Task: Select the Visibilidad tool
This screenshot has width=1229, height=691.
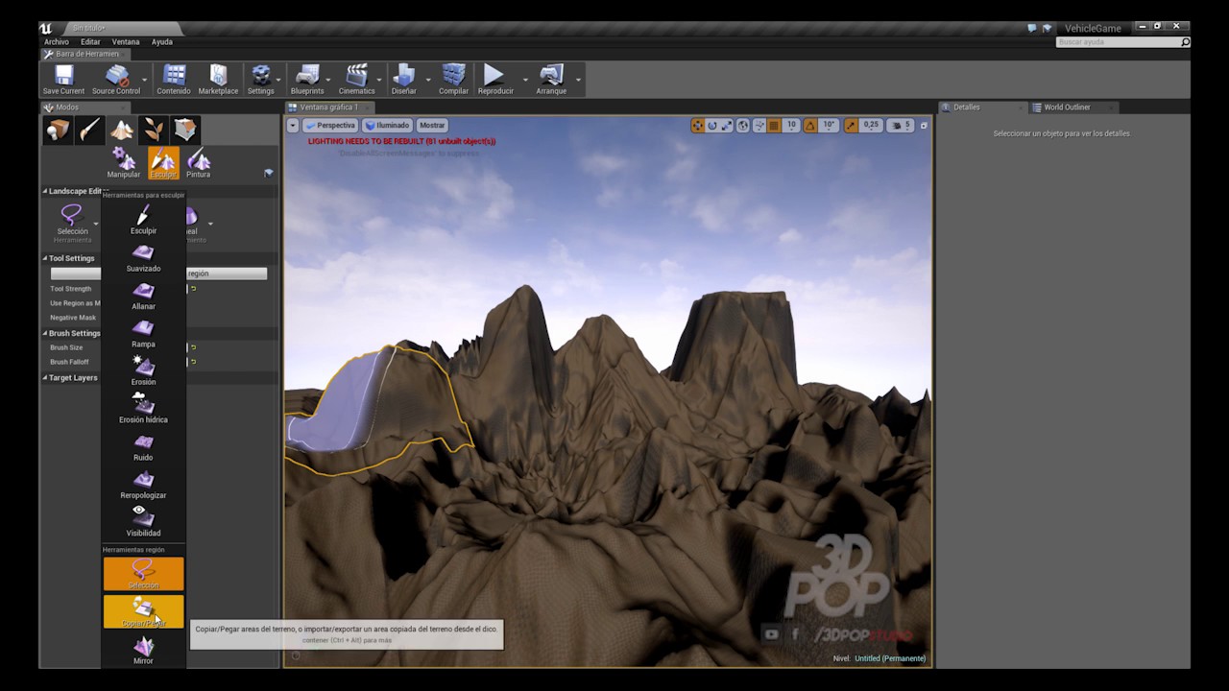Action: click(x=143, y=522)
